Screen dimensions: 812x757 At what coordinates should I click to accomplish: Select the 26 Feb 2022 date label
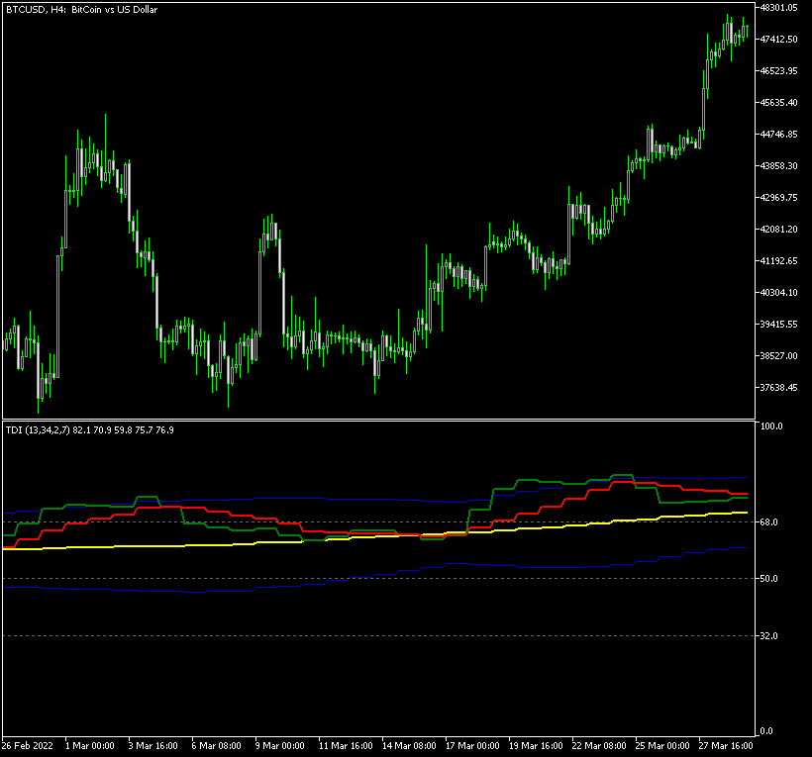[x=28, y=745]
